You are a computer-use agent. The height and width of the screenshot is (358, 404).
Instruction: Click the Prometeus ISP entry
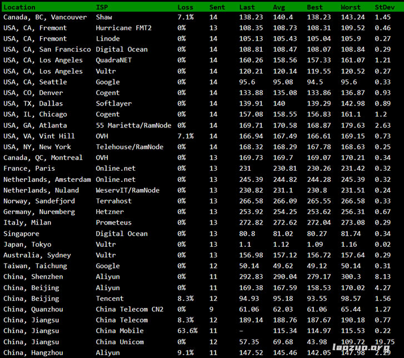tap(113, 223)
